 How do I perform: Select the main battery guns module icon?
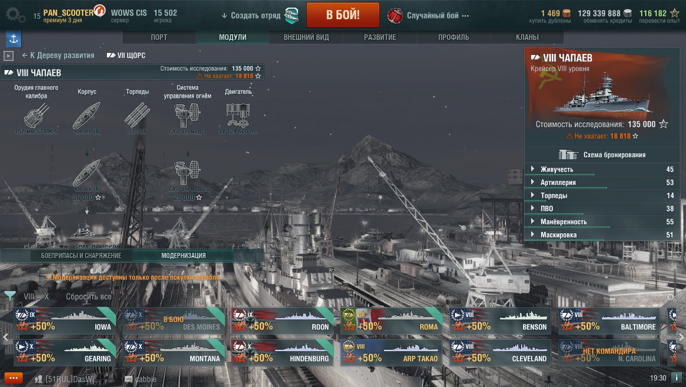point(36,116)
